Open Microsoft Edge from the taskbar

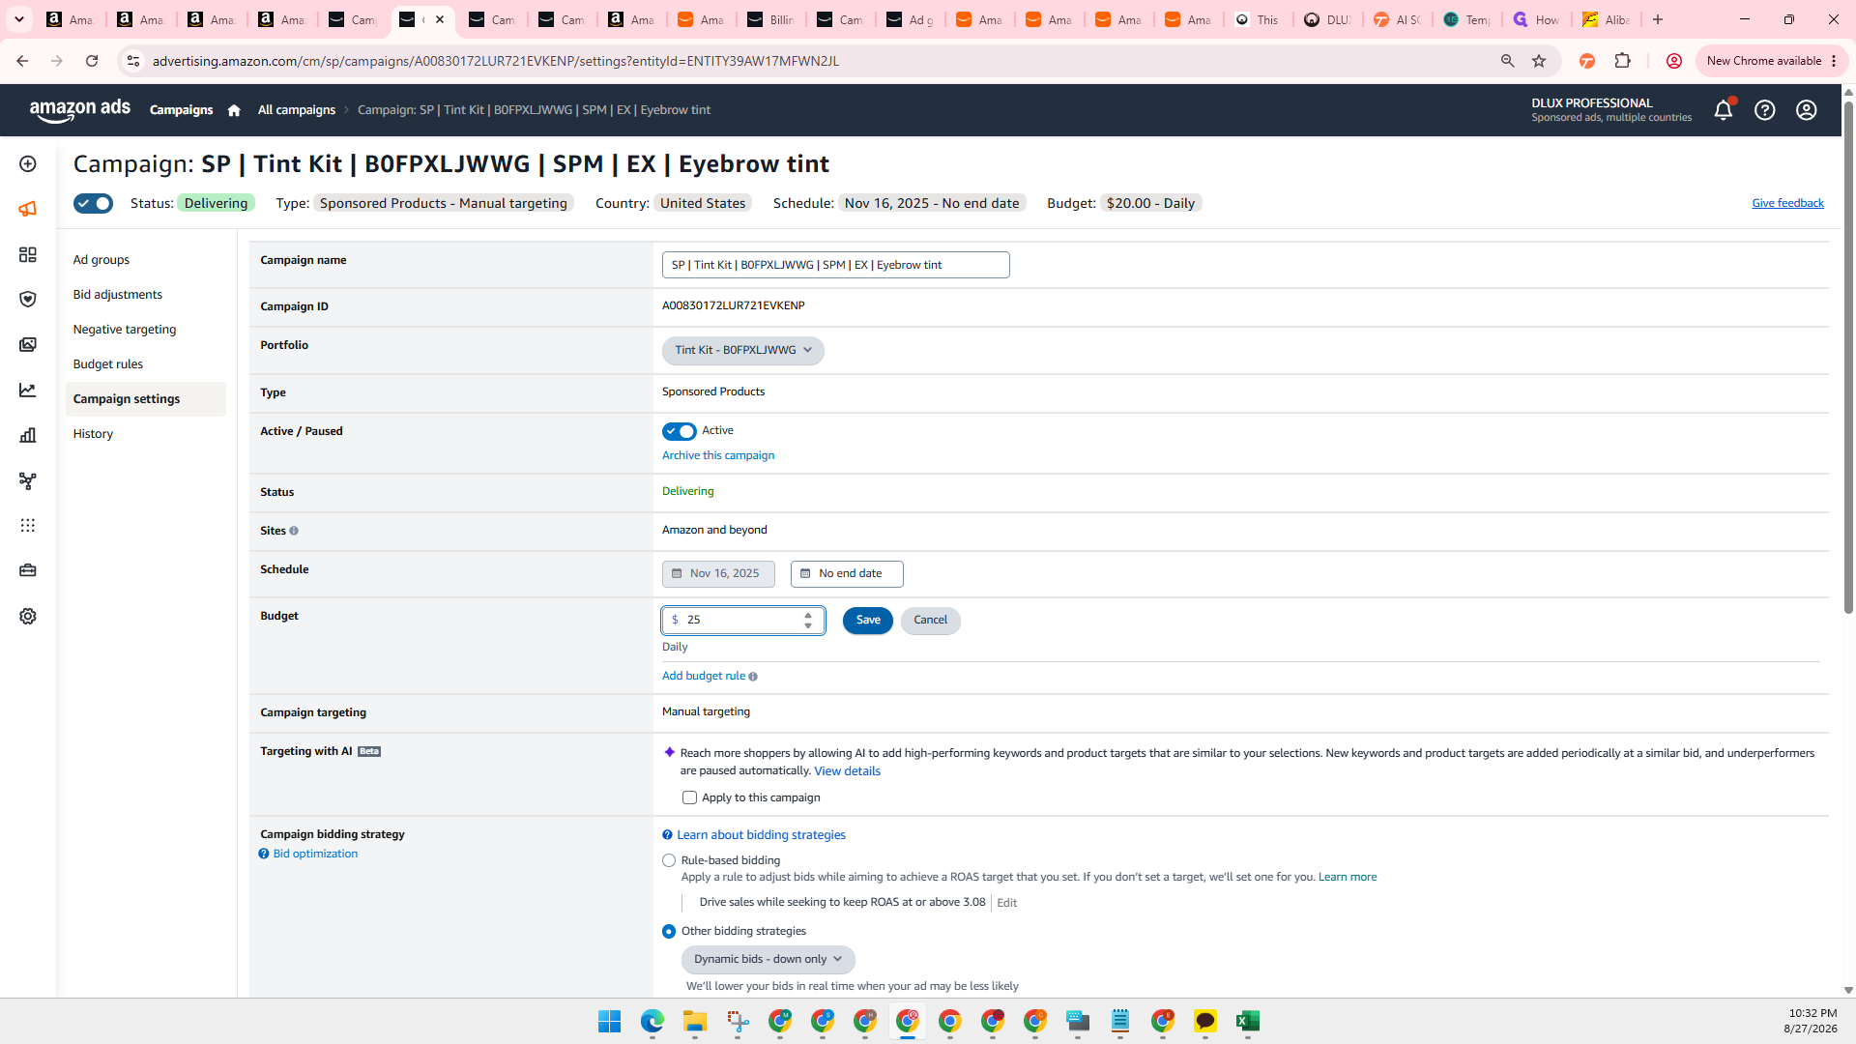[652, 1021]
